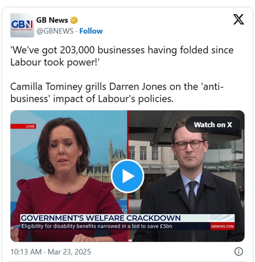This screenshot has width=255, height=262.
Task: Click the Parliament tower in video background
Action: [x=111, y=150]
